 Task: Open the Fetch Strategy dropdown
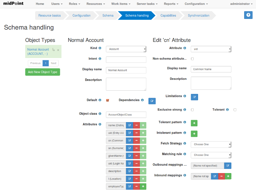[211, 145]
